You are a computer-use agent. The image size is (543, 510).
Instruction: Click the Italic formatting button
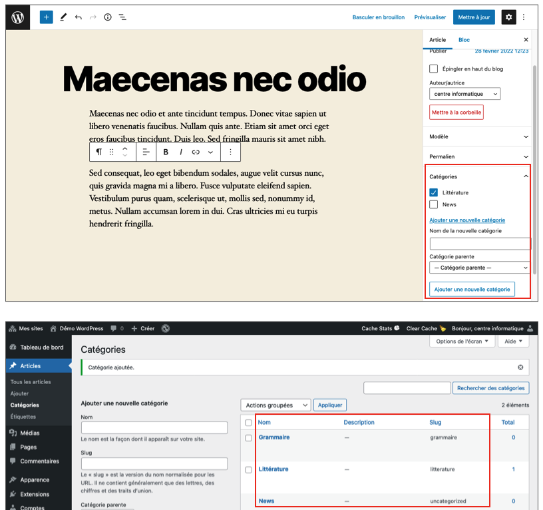[x=181, y=152]
